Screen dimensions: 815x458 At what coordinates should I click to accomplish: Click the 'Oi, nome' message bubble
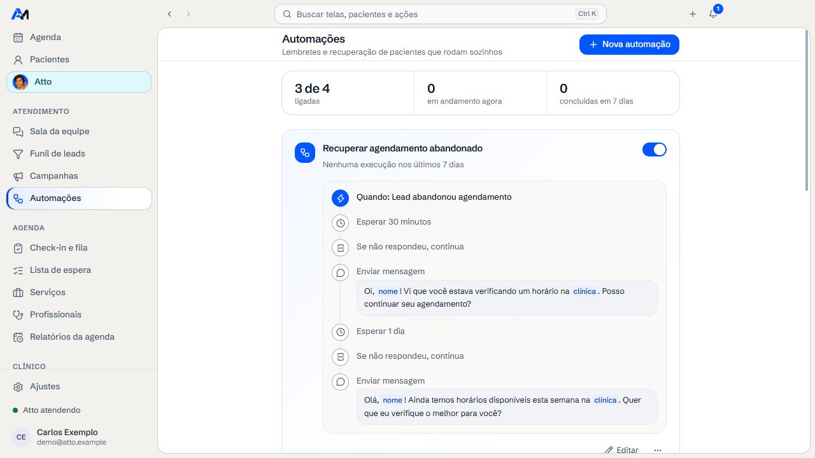point(507,298)
